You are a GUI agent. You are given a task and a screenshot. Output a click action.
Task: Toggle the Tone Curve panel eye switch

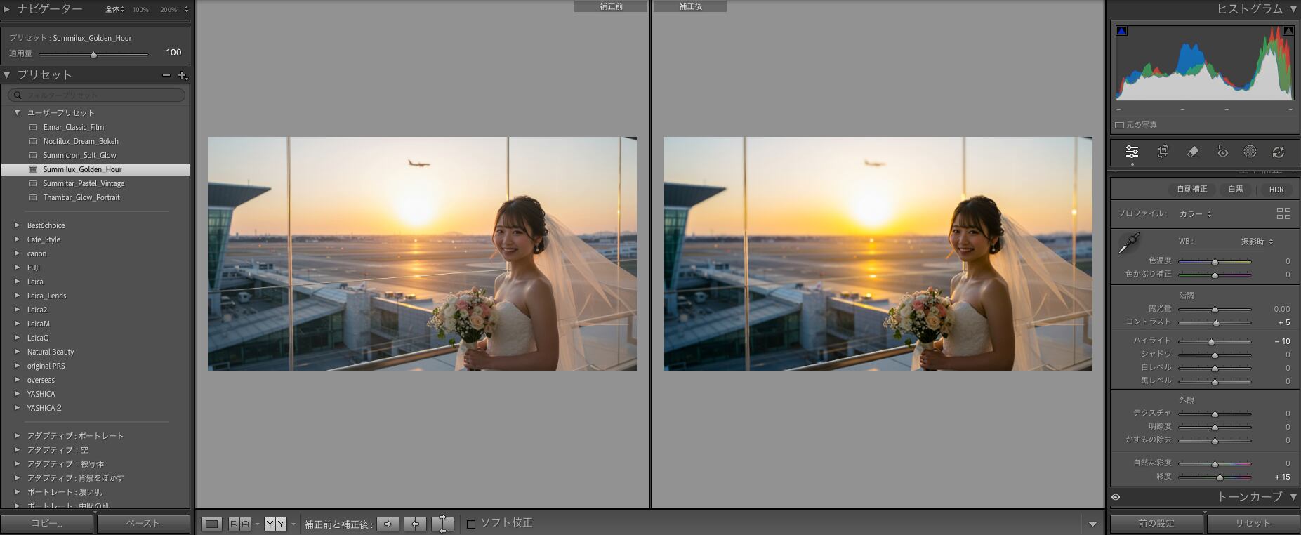1116,497
